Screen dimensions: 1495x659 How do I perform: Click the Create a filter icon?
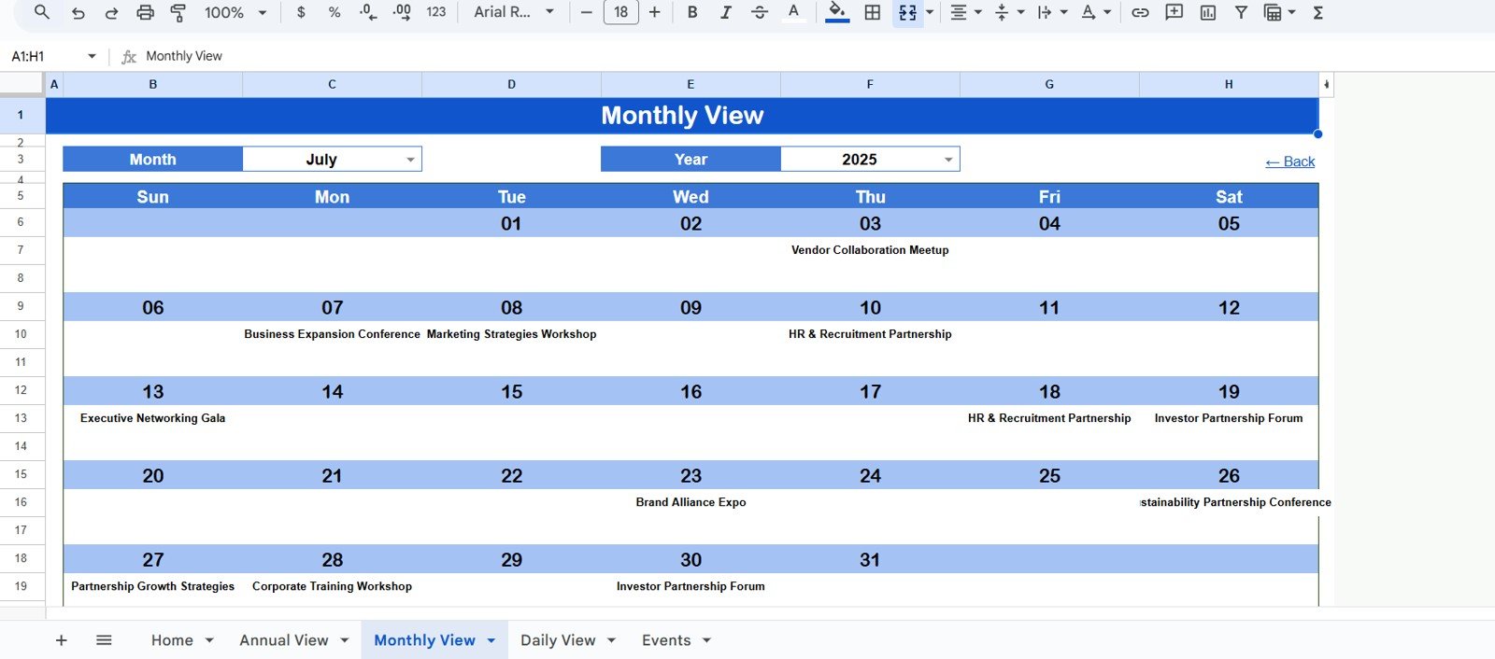pos(1241,12)
